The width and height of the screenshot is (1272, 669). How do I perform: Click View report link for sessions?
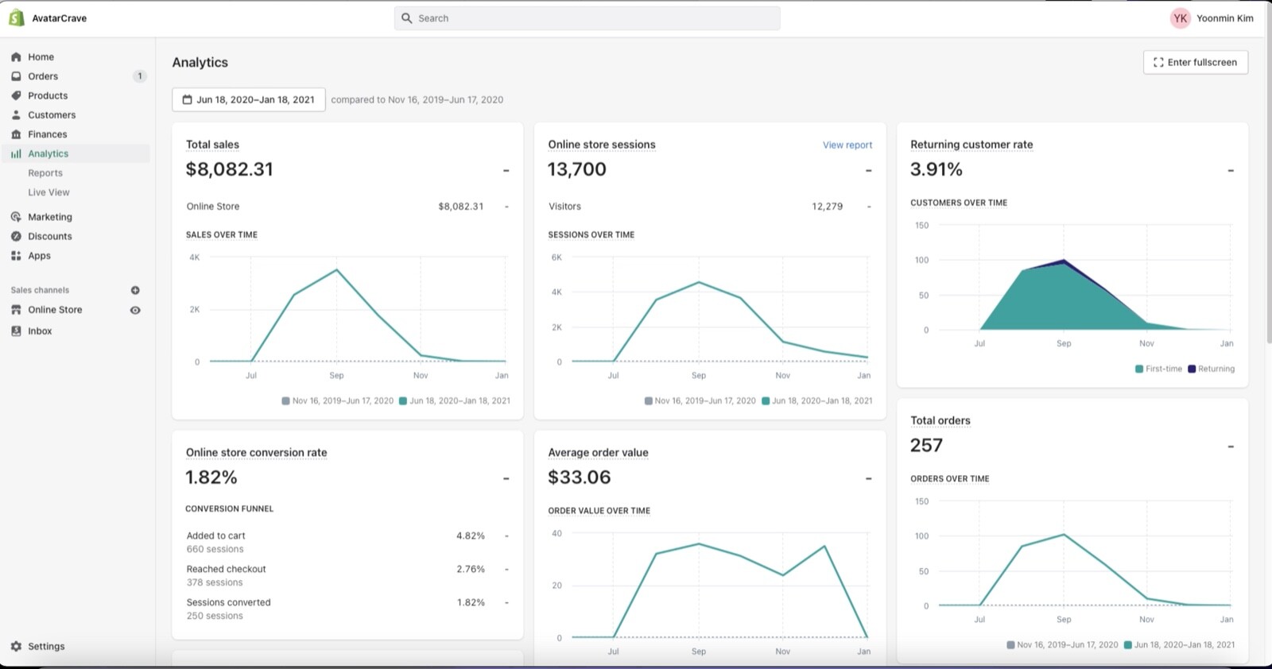(847, 145)
